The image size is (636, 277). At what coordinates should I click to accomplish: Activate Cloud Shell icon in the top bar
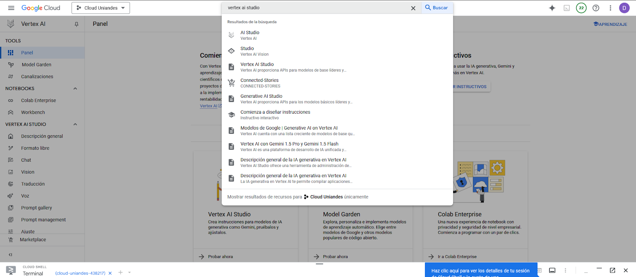(x=567, y=8)
